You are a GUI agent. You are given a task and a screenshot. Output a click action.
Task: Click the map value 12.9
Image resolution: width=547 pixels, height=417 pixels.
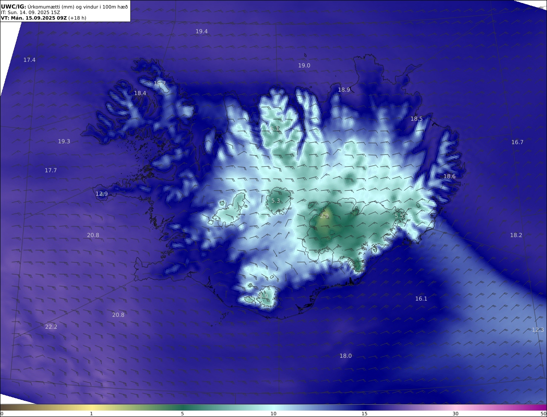tap(102, 194)
